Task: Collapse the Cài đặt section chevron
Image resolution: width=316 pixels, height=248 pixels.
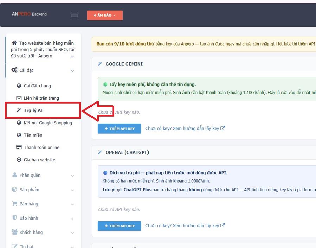Action: pos(72,71)
